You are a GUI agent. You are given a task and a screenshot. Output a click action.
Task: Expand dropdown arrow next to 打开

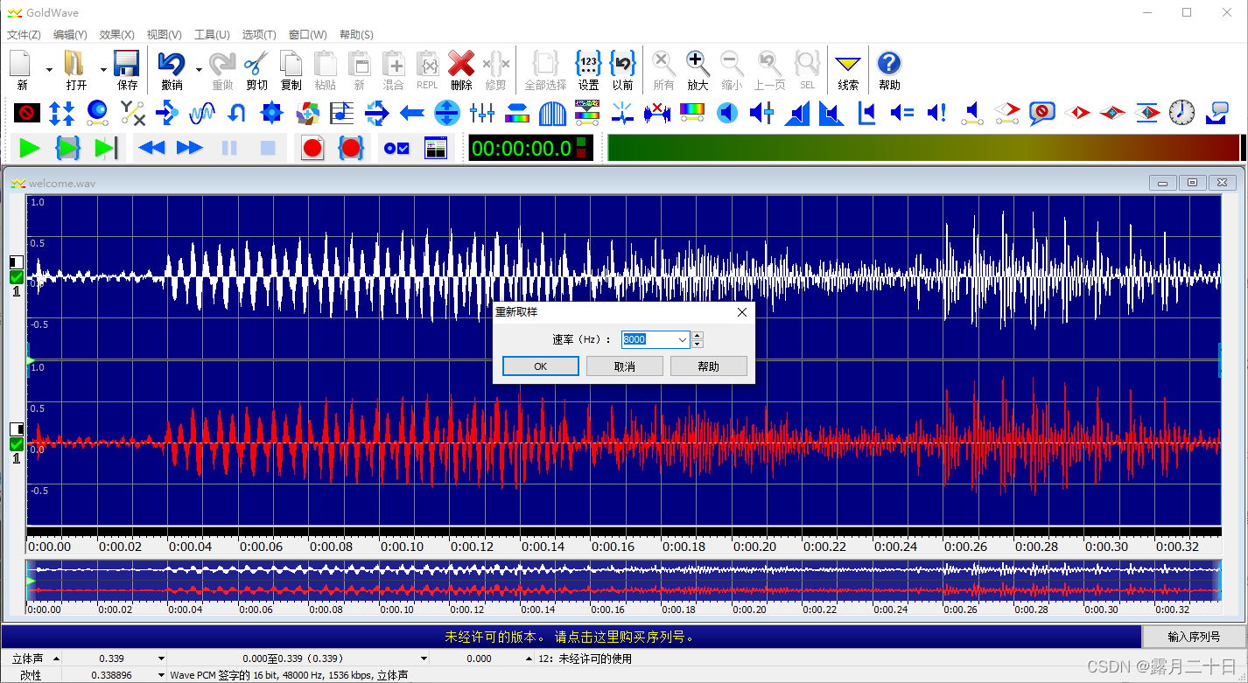point(103,69)
